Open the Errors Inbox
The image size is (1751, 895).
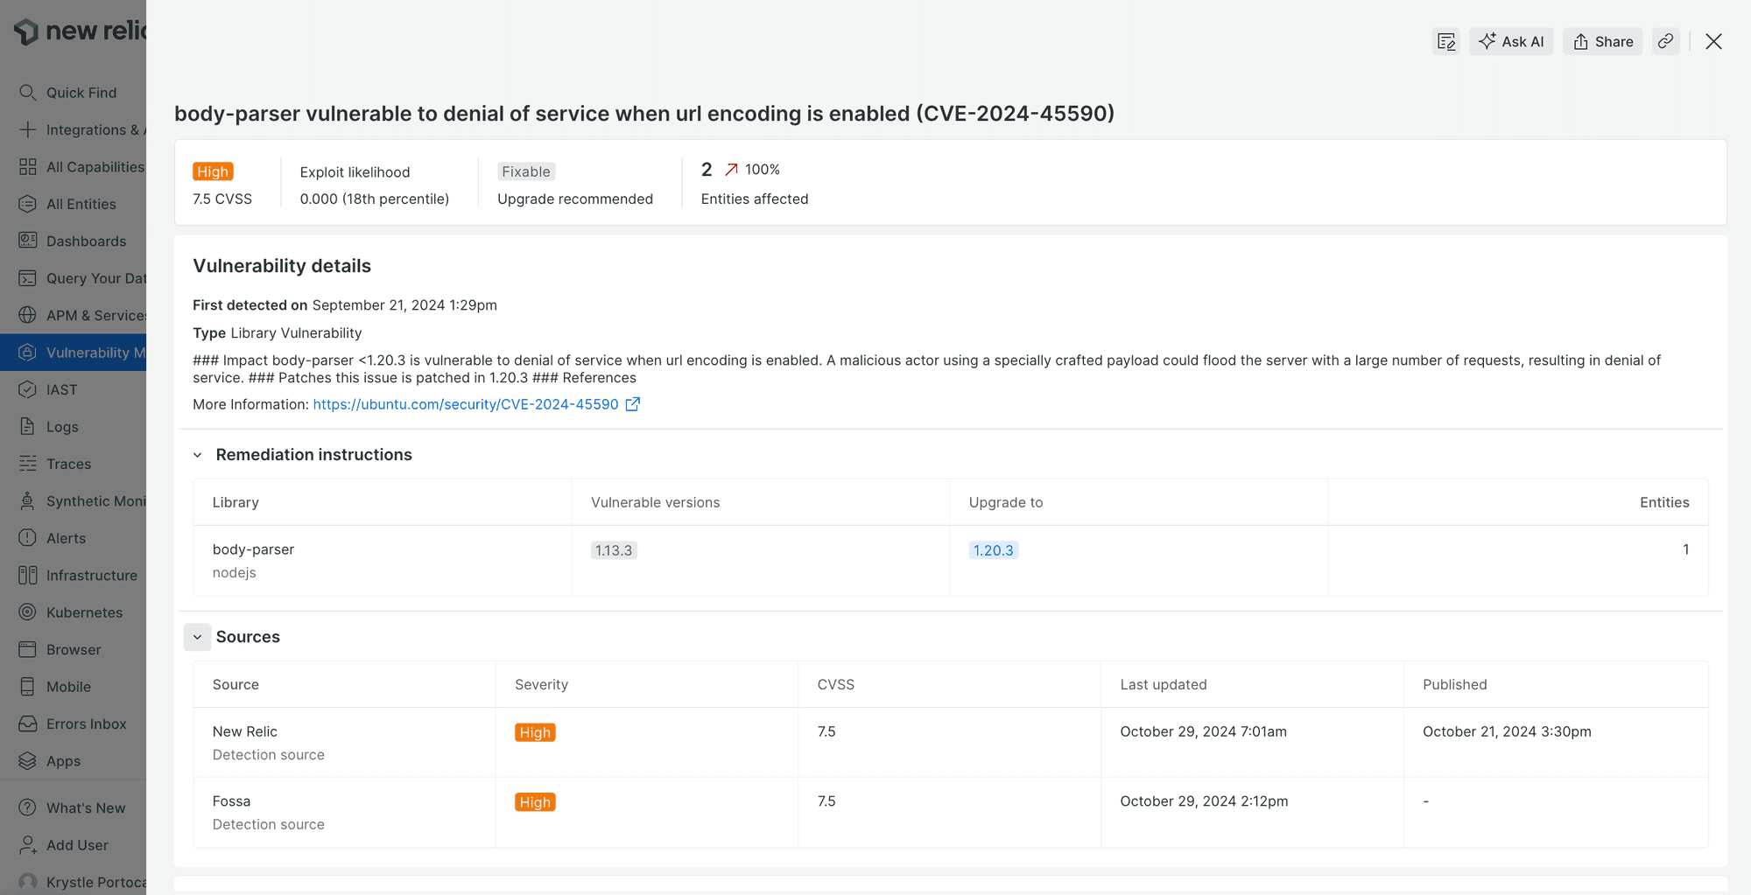tap(86, 724)
